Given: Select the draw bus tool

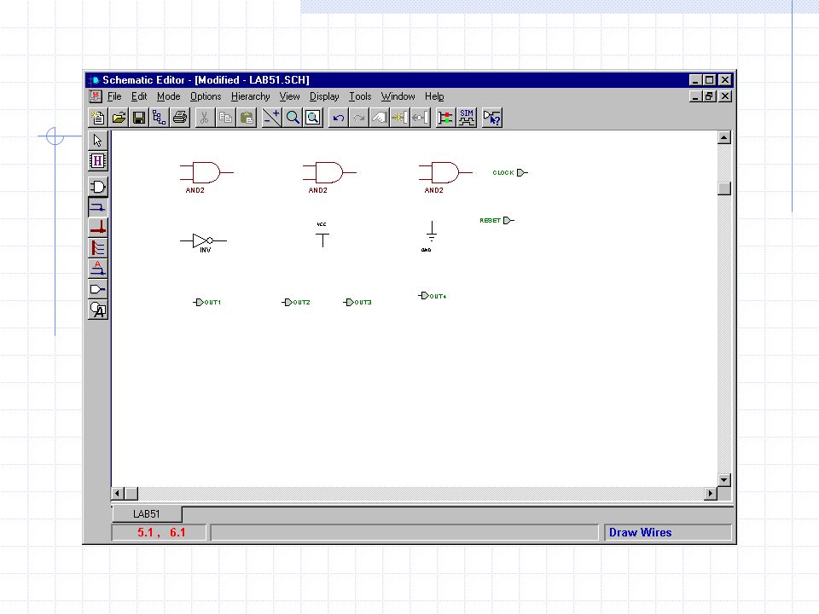Looking at the screenshot, I should coord(97,228).
